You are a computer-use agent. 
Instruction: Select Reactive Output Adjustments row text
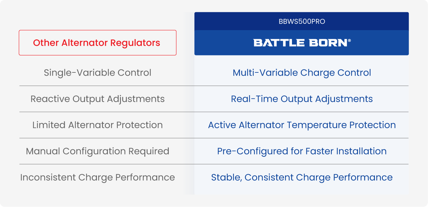(98, 99)
